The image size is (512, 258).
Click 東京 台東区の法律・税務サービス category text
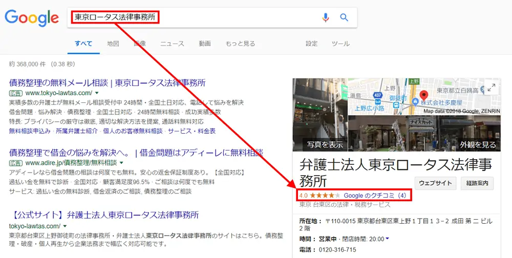click(x=345, y=205)
